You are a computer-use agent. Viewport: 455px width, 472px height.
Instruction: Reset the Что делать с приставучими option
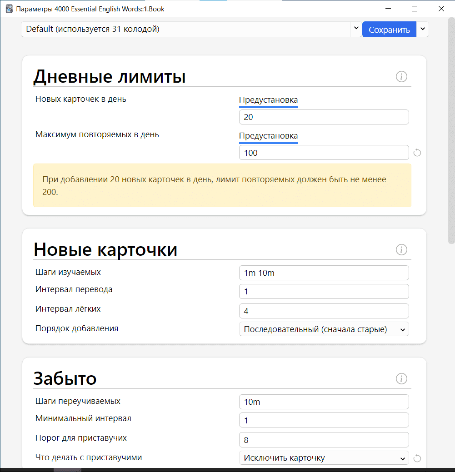[417, 458]
